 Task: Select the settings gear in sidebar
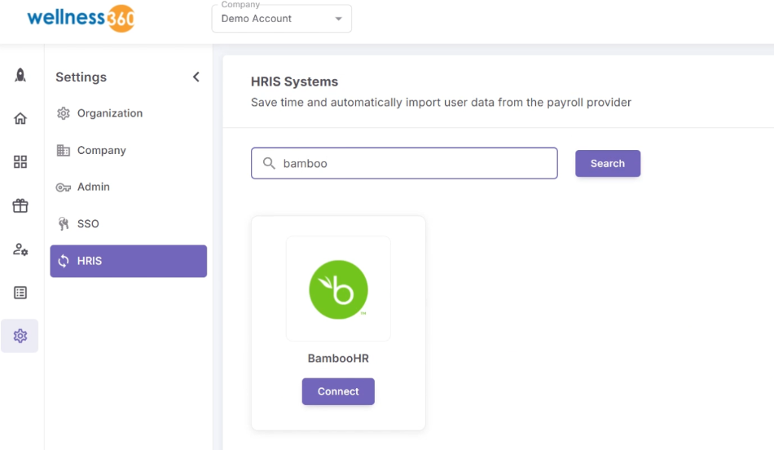pyautogui.click(x=20, y=336)
